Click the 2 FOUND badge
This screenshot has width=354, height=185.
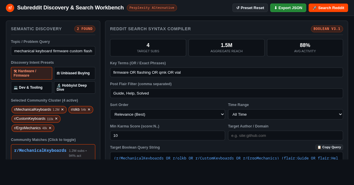pyautogui.click(x=85, y=29)
